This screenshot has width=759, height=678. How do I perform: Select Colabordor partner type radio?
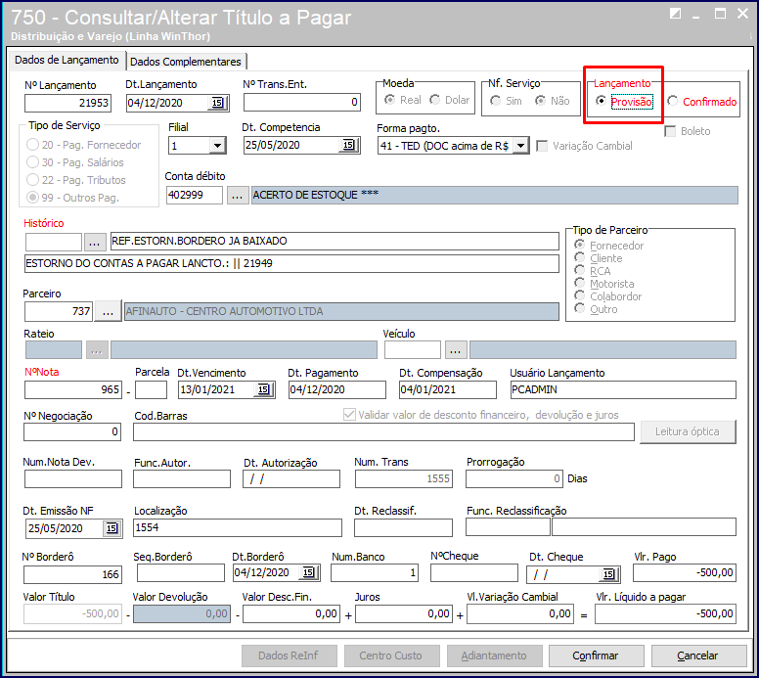579,294
